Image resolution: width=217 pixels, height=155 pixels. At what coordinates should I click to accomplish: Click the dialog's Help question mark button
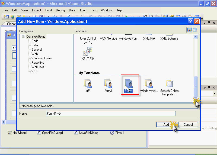click(x=190, y=21)
